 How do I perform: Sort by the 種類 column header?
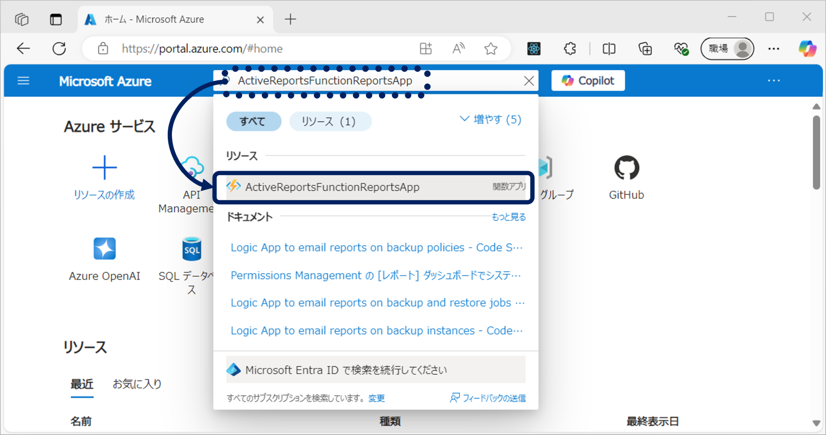[390, 422]
